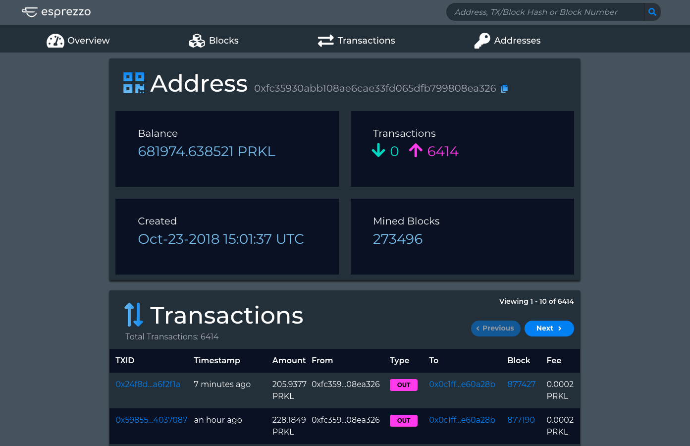Open transaction 0x24f8d...a6f2f1a
This screenshot has height=446, width=690.
coord(148,384)
